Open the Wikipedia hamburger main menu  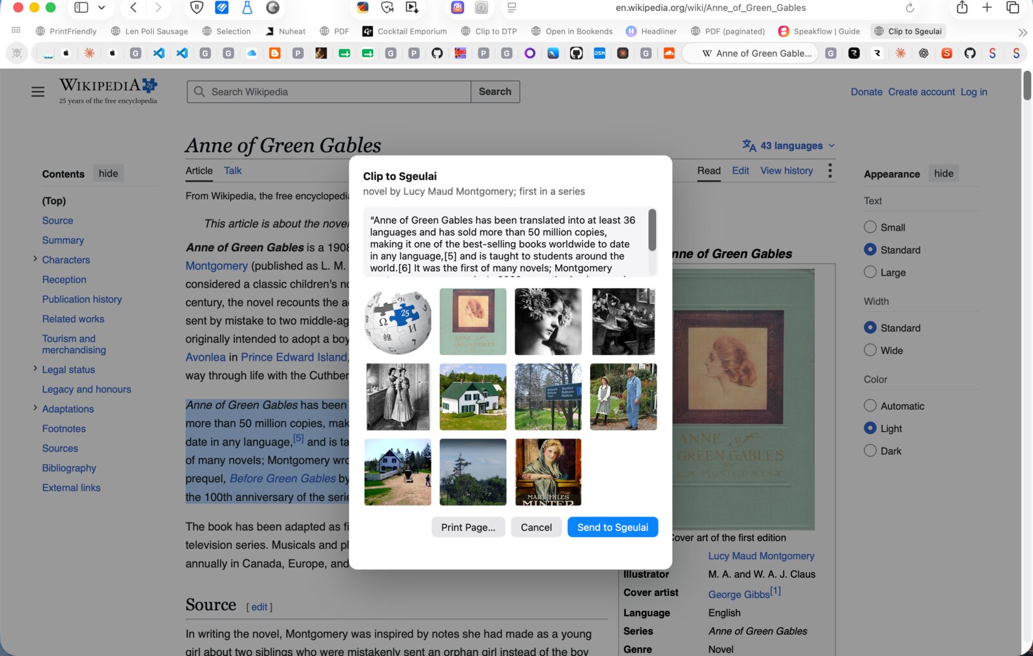(38, 92)
